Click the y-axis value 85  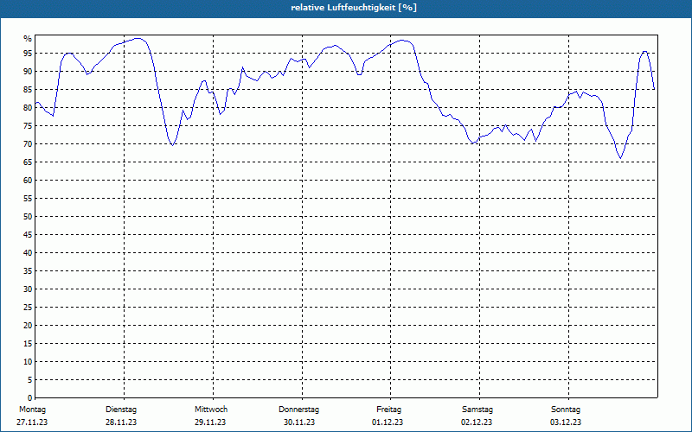tap(28, 90)
